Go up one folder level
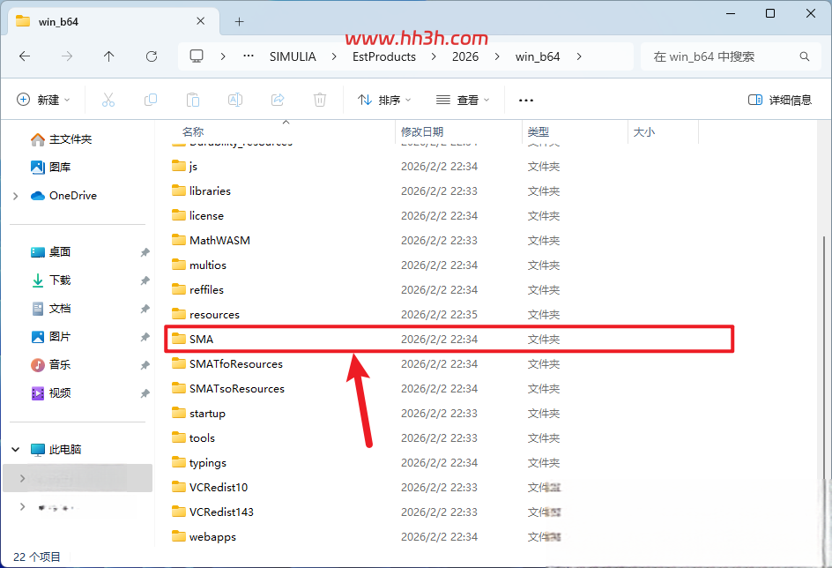The height and width of the screenshot is (568, 832). (x=108, y=56)
